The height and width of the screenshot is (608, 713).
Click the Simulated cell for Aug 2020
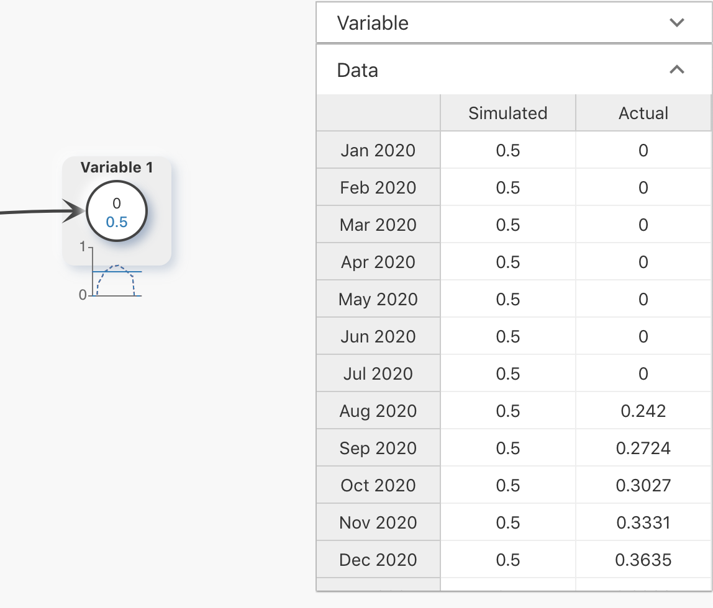pos(508,411)
